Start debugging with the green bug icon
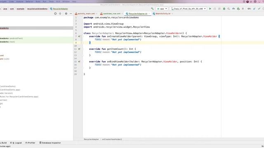This screenshot has width=264, height=148. [x=224, y=9]
